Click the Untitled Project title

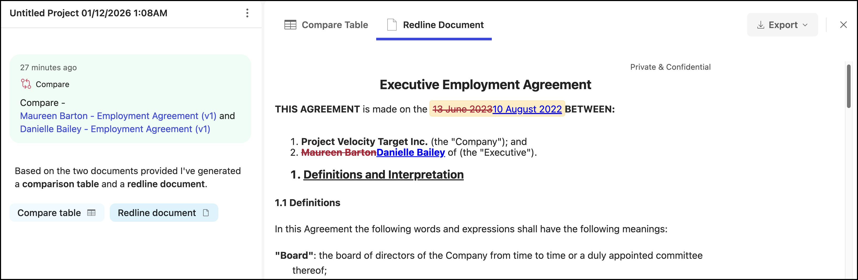coord(89,13)
